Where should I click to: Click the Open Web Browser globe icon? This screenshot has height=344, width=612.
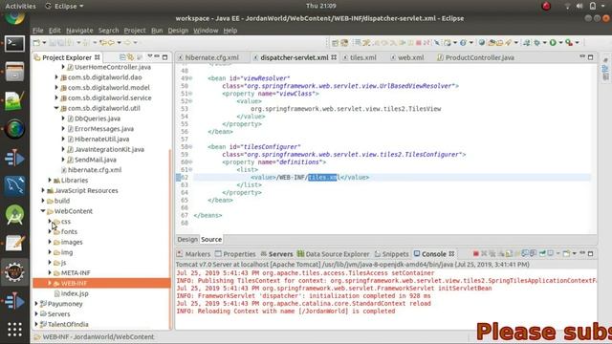(x=482, y=42)
